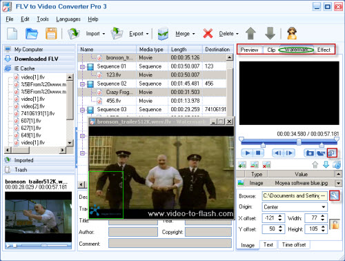
Task: Open the Tools menu
Action: (43, 19)
